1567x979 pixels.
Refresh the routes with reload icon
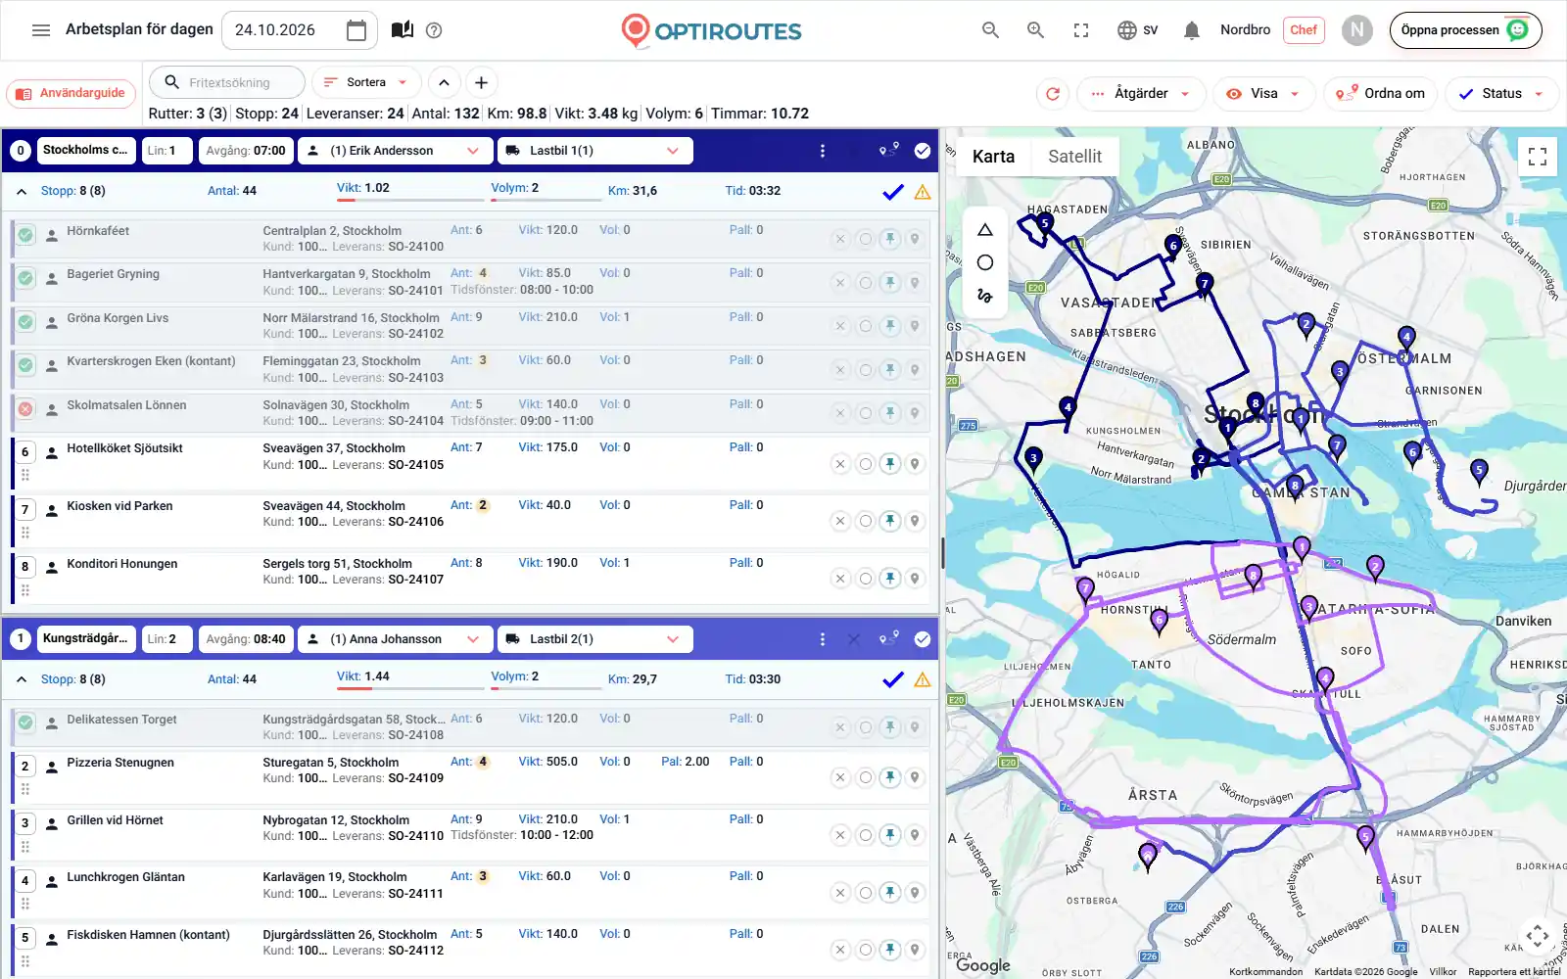click(x=1053, y=94)
